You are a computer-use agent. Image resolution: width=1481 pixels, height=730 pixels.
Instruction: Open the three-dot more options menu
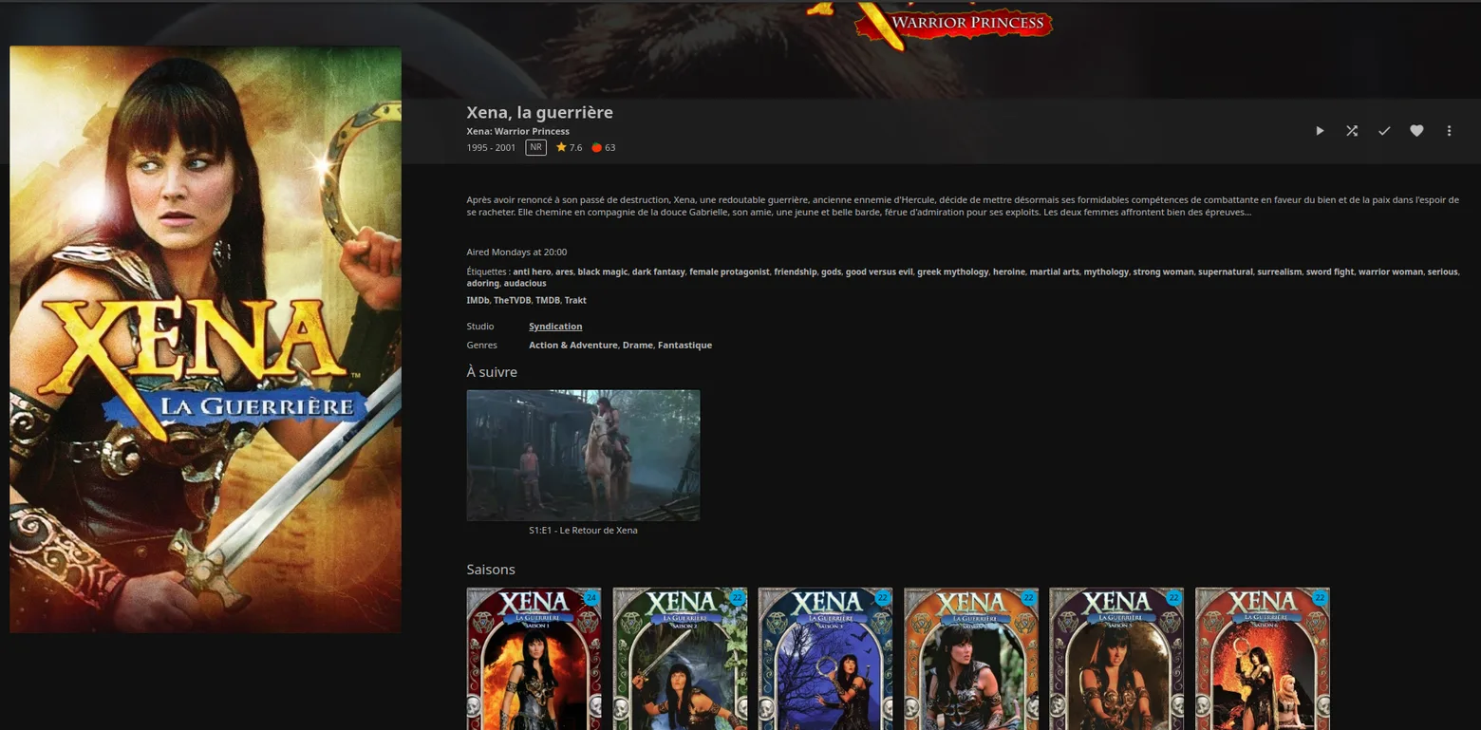1449,131
